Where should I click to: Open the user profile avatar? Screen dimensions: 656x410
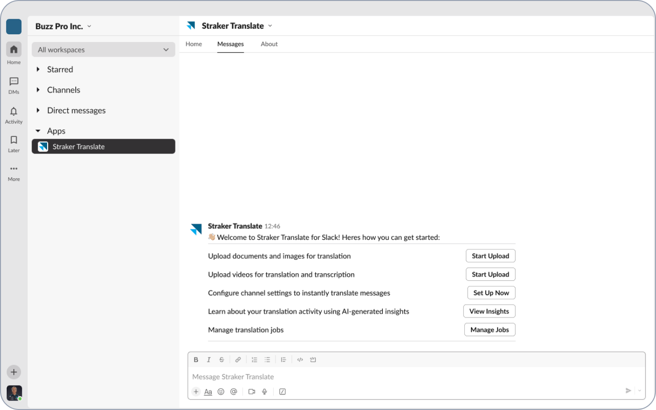pos(14,393)
